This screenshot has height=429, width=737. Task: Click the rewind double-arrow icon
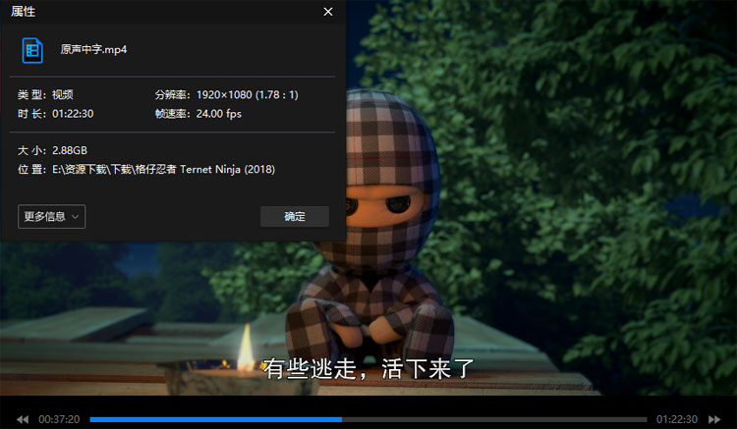click(x=22, y=419)
